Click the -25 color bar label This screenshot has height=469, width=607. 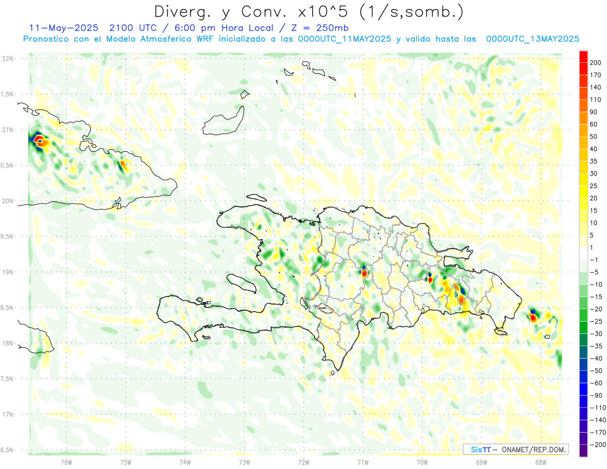(595, 321)
